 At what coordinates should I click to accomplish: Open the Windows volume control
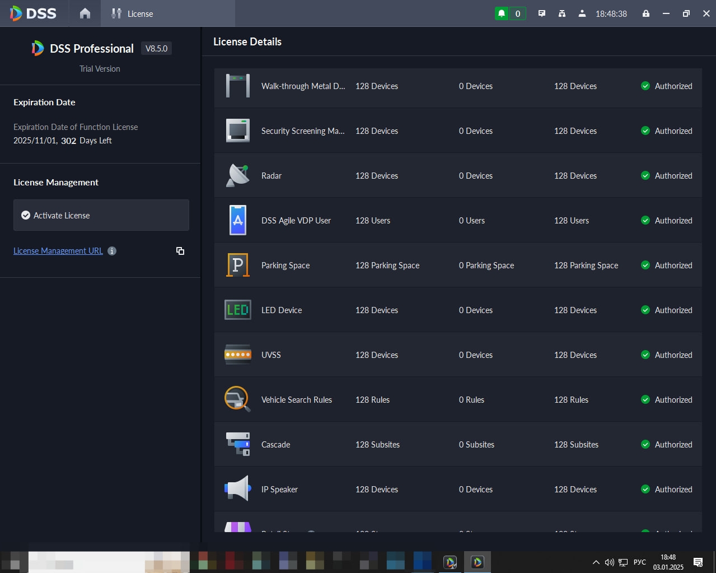[609, 562]
